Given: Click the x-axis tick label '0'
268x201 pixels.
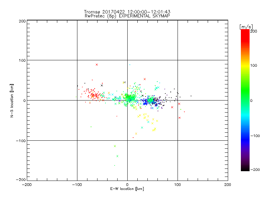Looking at the screenshot, I should (x=127, y=185).
